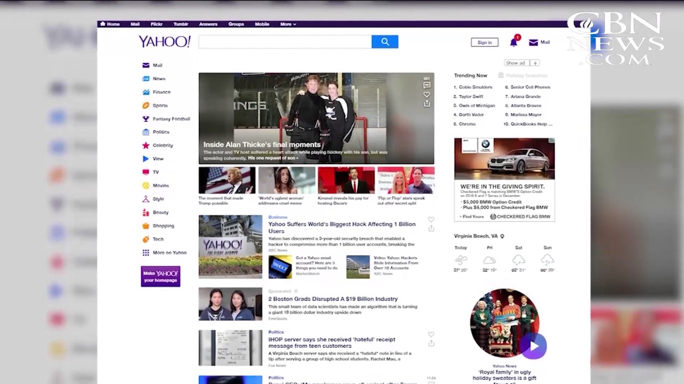This screenshot has width=684, height=384.
Task: Click the More on Yahoo grid icon
Action: 146,252
